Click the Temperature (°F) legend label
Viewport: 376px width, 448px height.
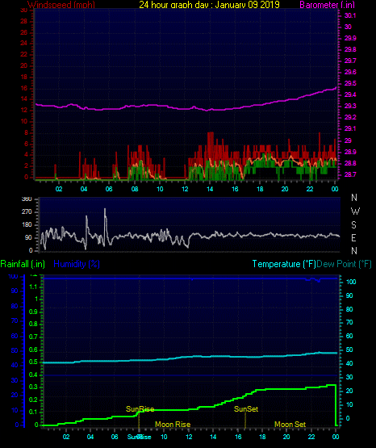point(284,264)
